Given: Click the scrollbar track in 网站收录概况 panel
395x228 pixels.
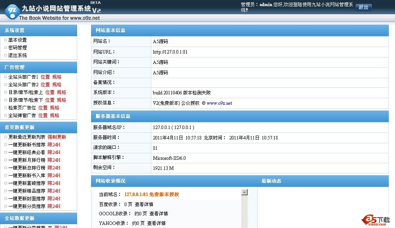Looking at the screenshot, I should [244, 211].
